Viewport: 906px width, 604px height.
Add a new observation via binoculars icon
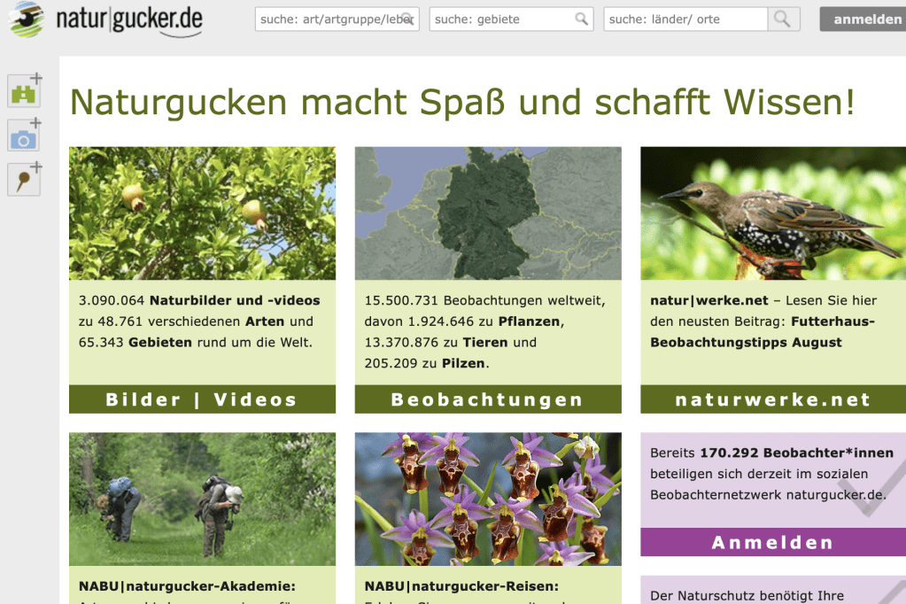(24, 89)
